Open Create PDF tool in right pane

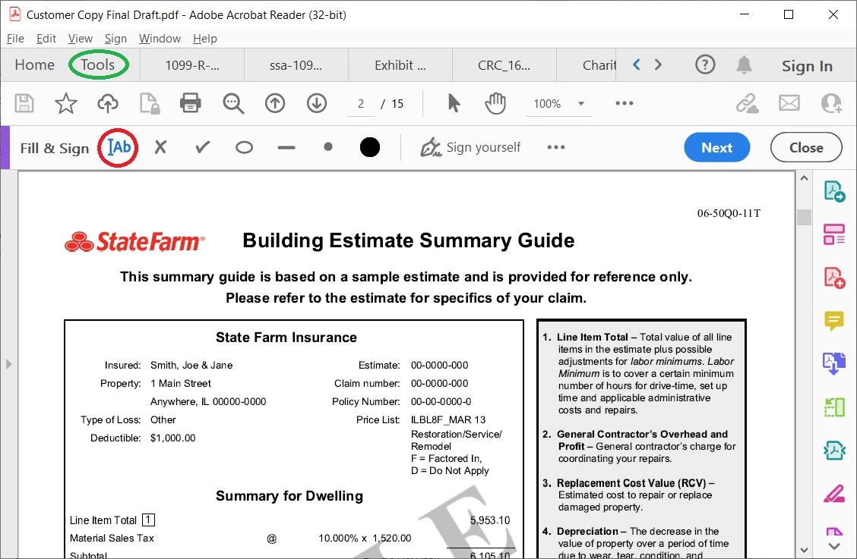(x=834, y=278)
